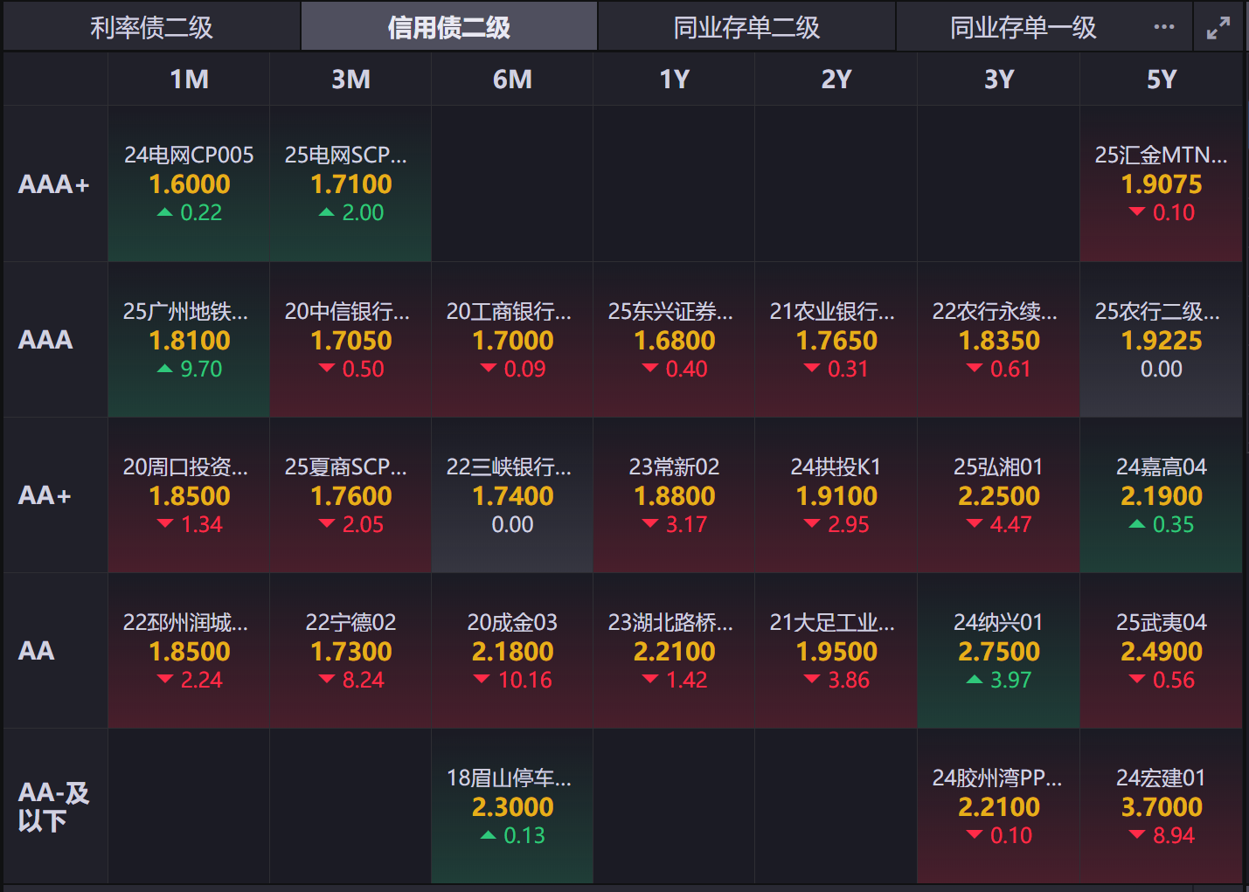Open 25汇金MTN cell at 1.9075
Viewport: 1249px width, 892px height.
(1161, 184)
